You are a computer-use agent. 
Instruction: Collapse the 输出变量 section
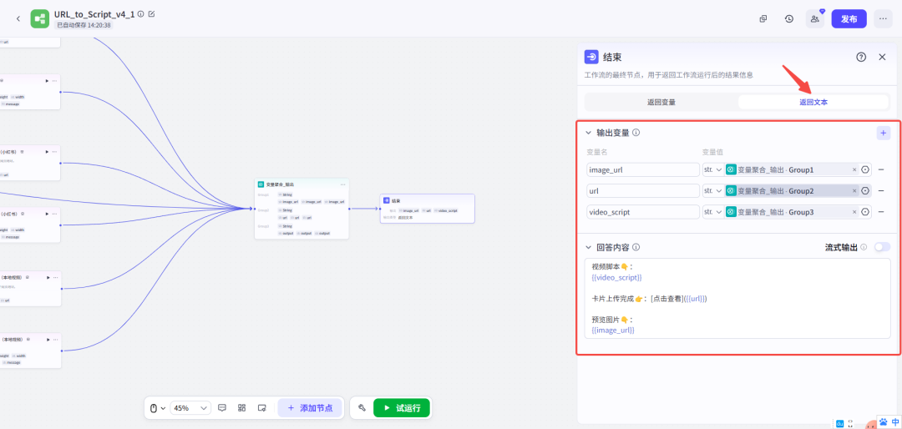click(x=588, y=133)
